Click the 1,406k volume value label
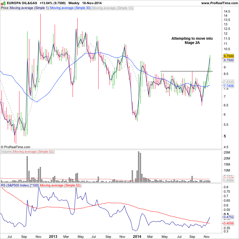Viewport: 239px width, 239px height. pyautogui.click(x=229, y=180)
